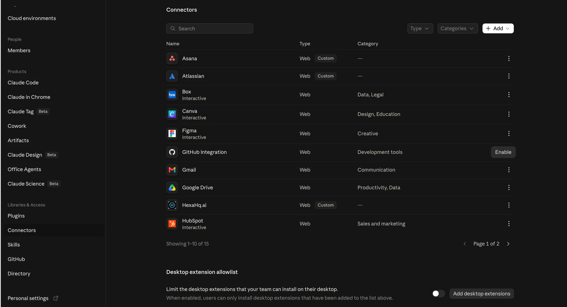Click the Category column header

(368, 44)
